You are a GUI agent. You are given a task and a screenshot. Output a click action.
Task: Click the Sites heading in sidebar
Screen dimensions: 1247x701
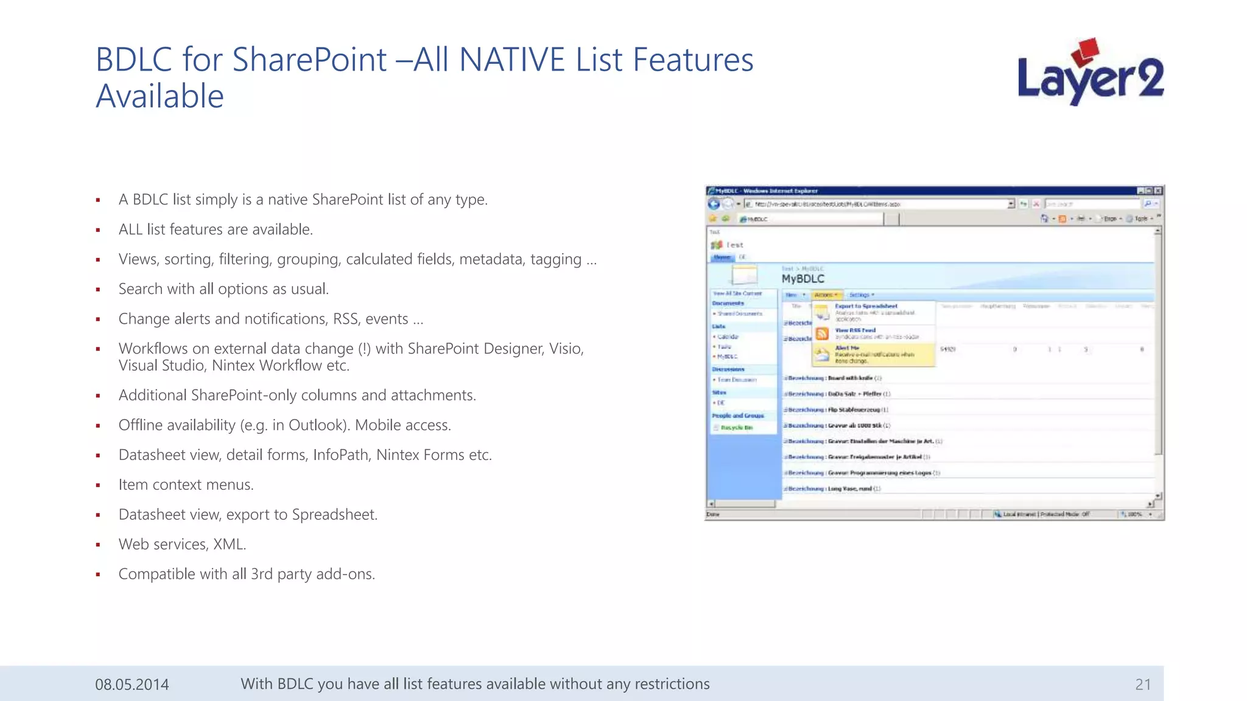coord(718,392)
